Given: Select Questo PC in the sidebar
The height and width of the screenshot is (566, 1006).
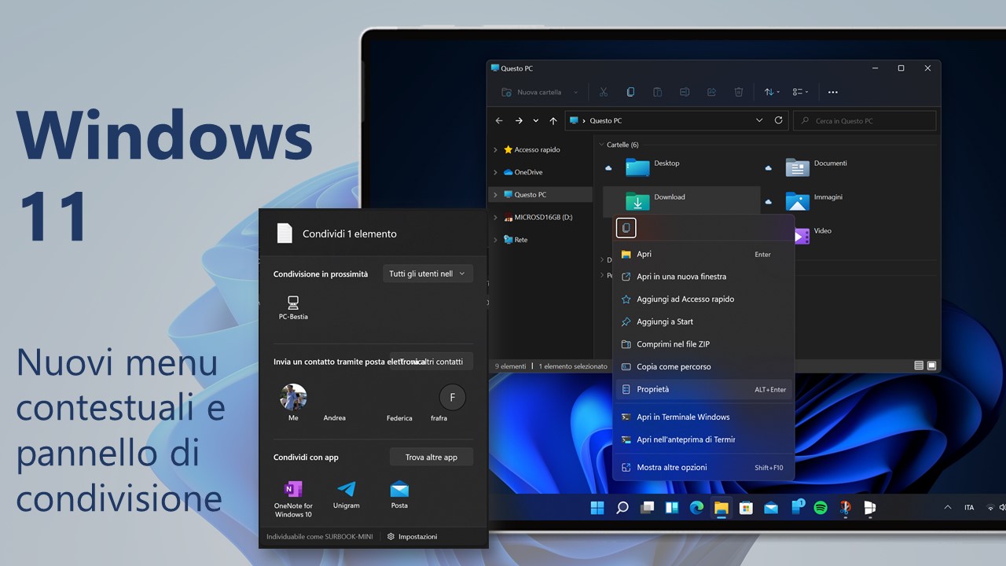Looking at the screenshot, I should pyautogui.click(x=541, y=194).
